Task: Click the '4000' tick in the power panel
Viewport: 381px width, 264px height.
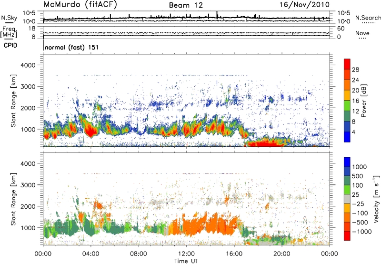Action: tap(29, 65)
